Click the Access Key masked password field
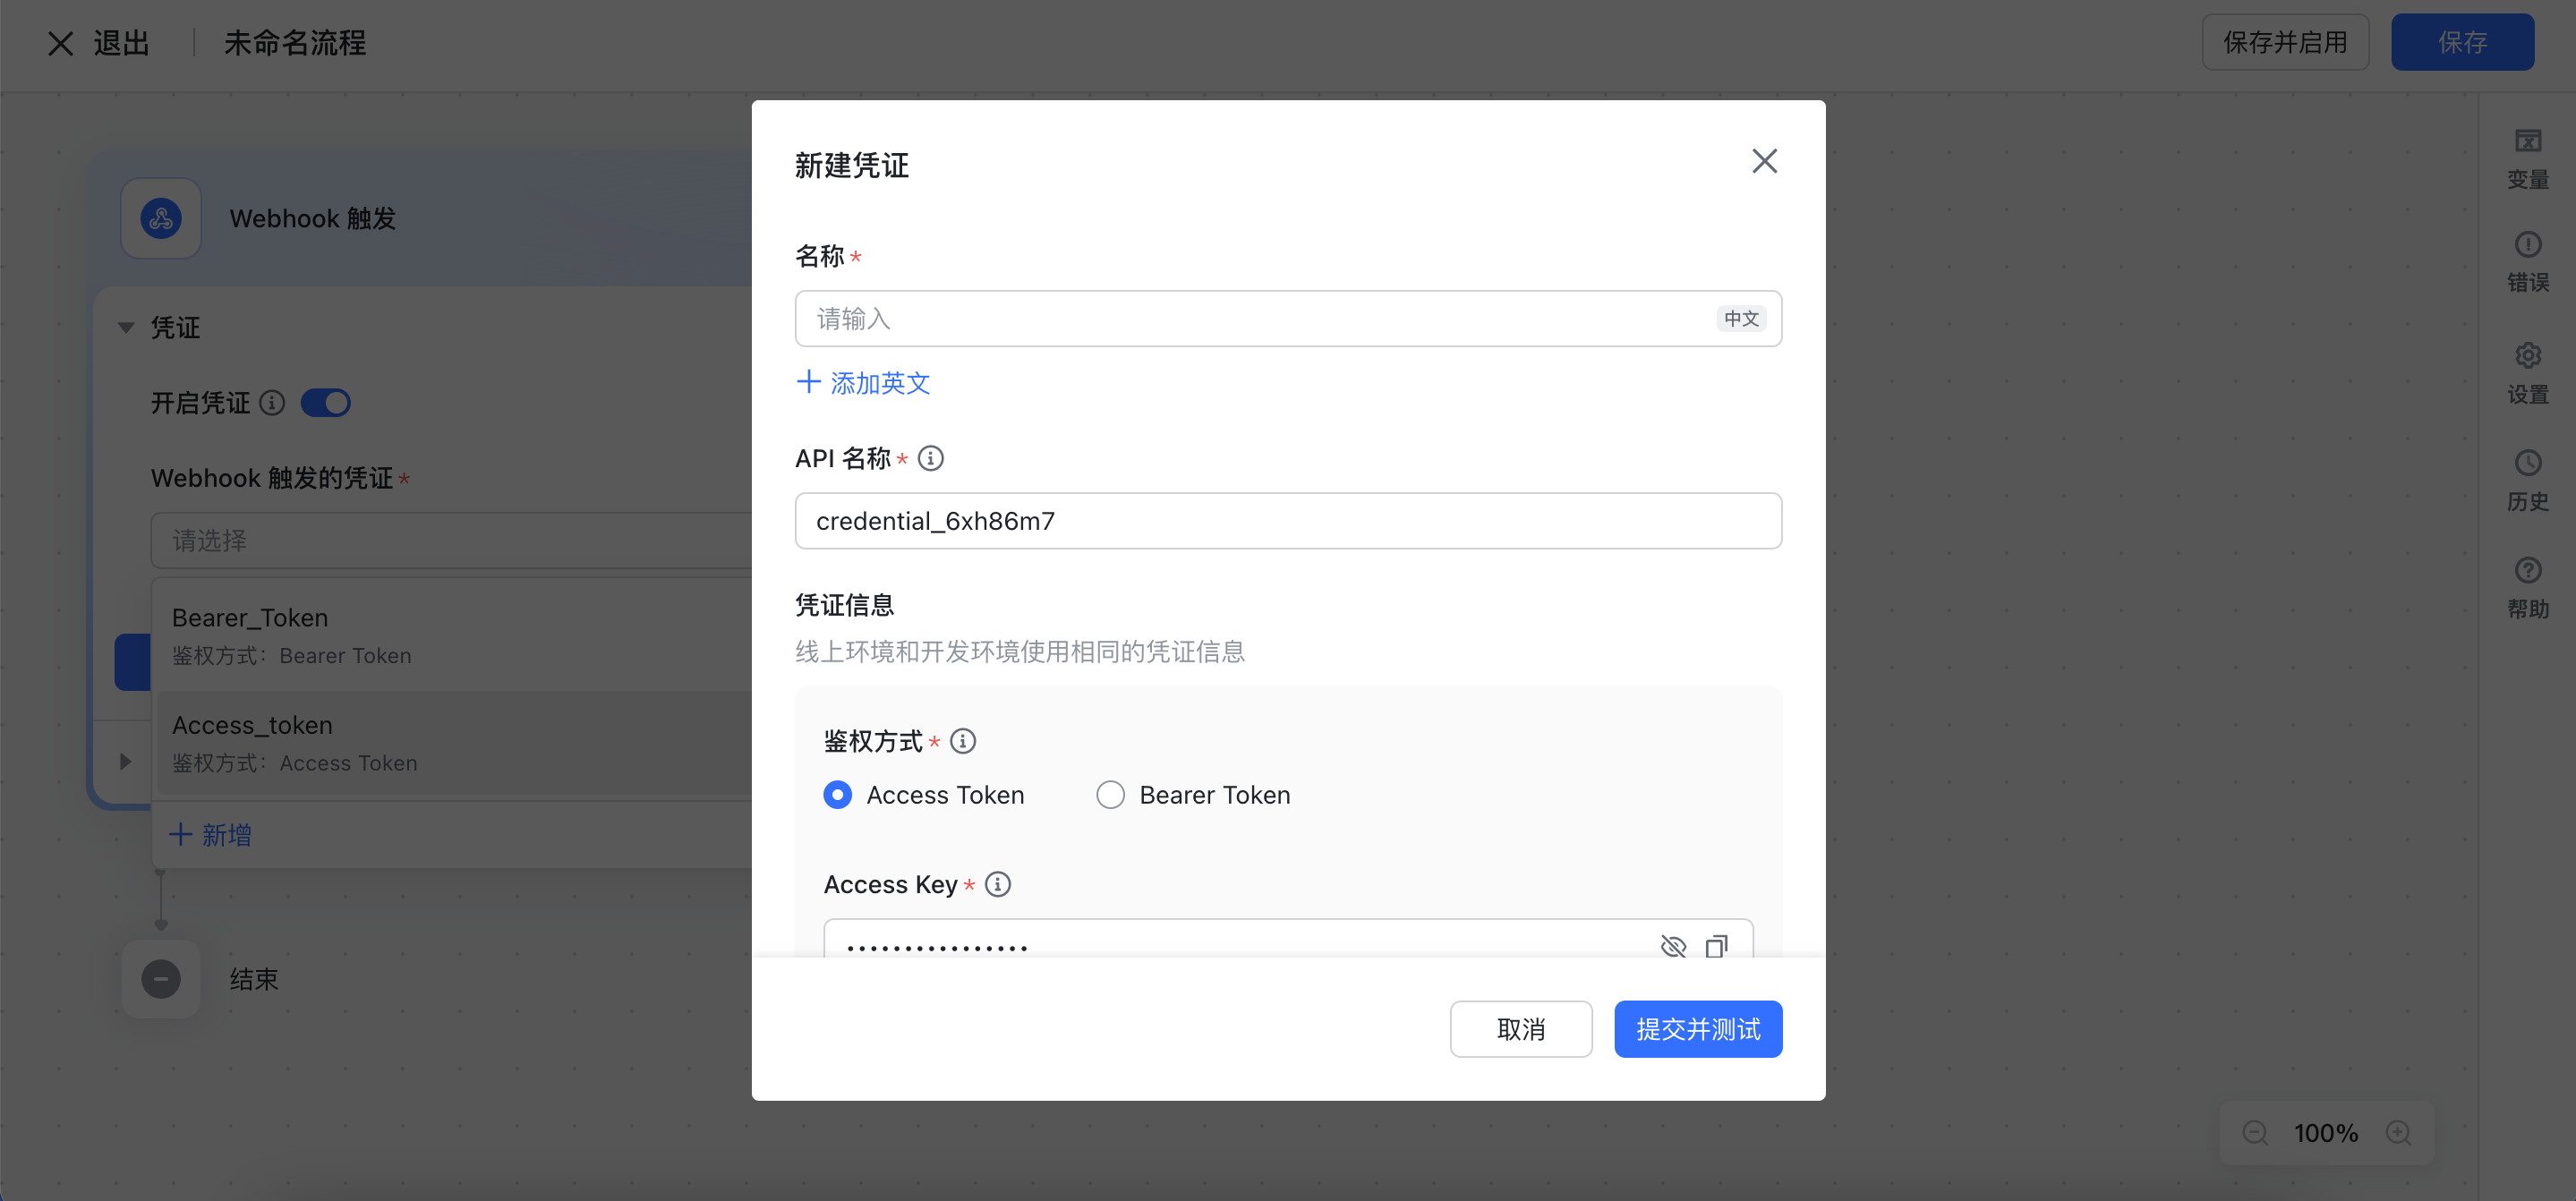 pos(1288,940)
